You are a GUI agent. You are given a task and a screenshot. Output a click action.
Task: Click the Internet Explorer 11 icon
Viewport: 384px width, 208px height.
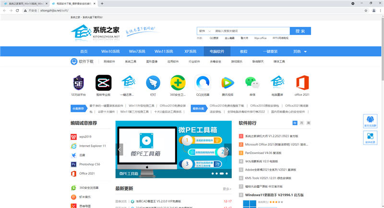73,146
